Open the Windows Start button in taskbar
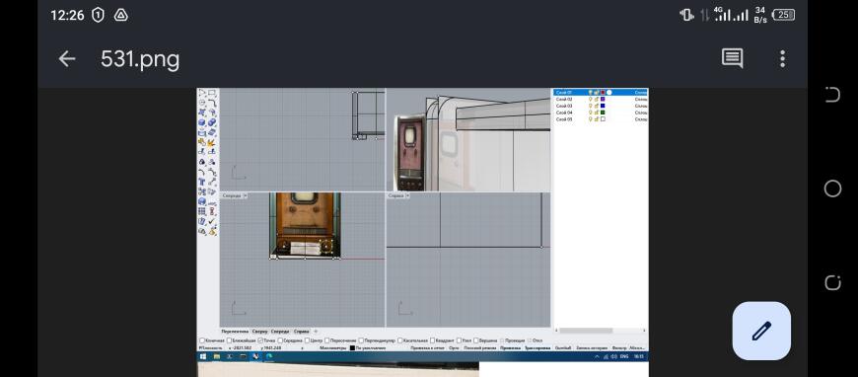Screen dimensions: 858x377 [x=203, y=356]
